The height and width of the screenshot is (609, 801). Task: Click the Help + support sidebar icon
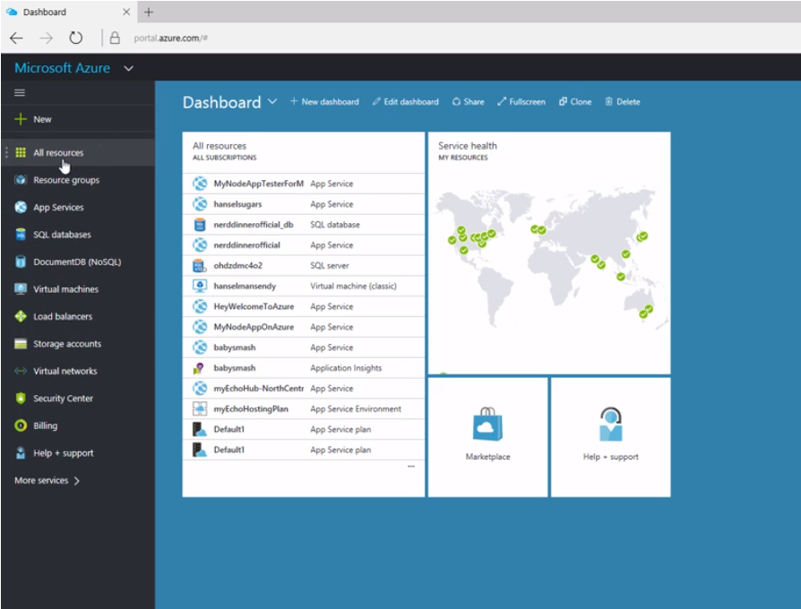[x=21, y=453]
